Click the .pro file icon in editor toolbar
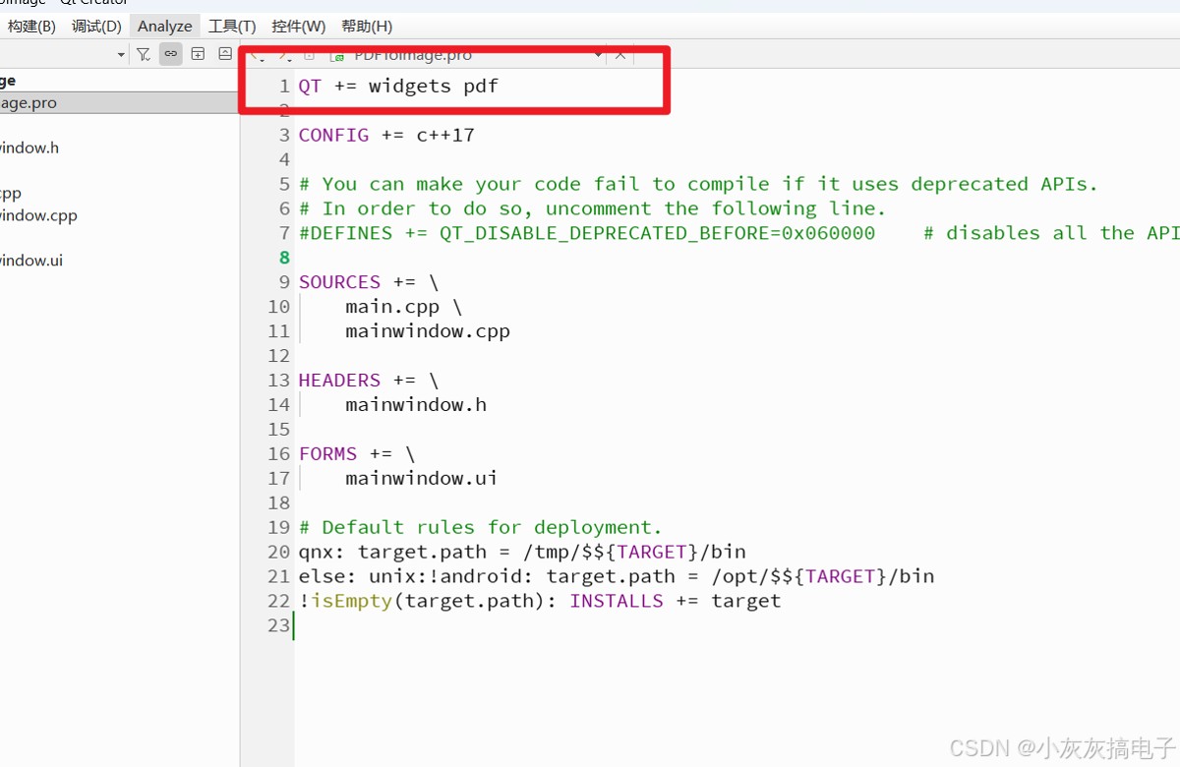The width and height of the screenshot is (1180, 767). [x=337, y=55]
